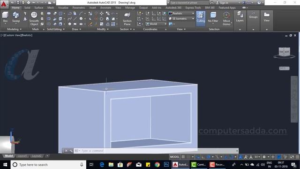The height and width of the screenshot is (169, 300).
Task: Switch to the Layout1 tab
Action: 22,156
